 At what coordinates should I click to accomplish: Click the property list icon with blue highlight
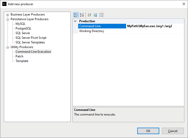(95, 15)
